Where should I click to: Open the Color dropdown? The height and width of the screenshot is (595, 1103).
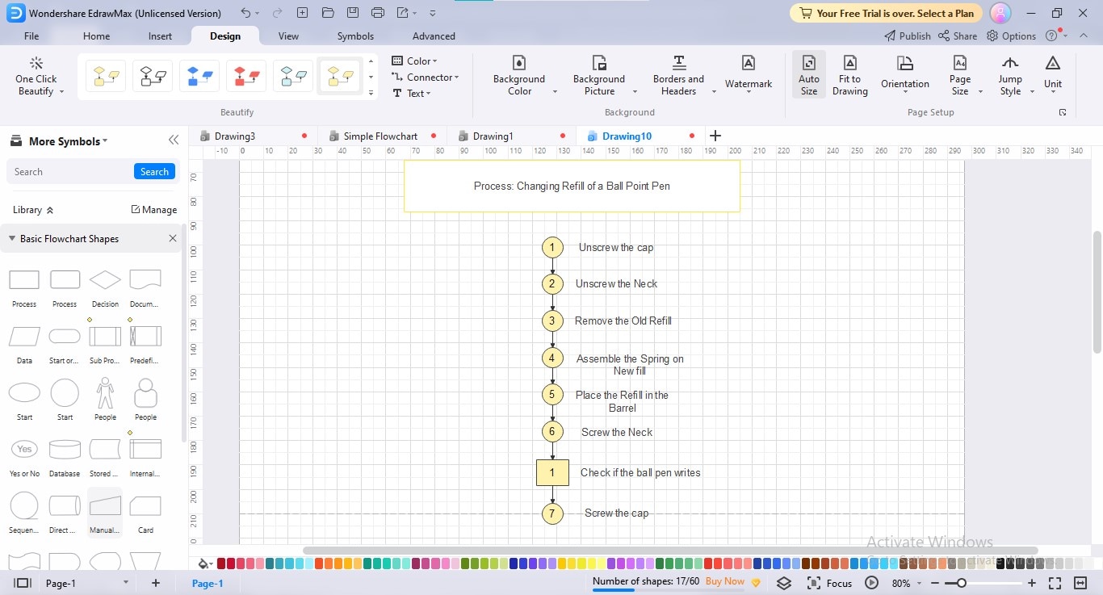pyautogui.click(x=414, y=61)
